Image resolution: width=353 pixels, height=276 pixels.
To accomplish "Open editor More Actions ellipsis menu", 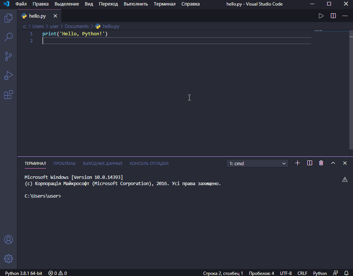I will [x=345, y=16].
